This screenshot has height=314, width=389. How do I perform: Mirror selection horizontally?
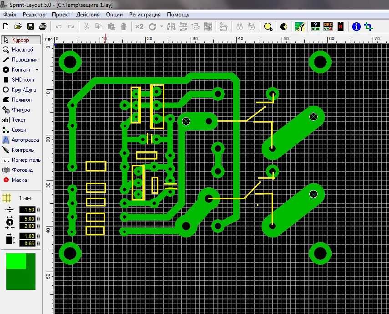171,26
